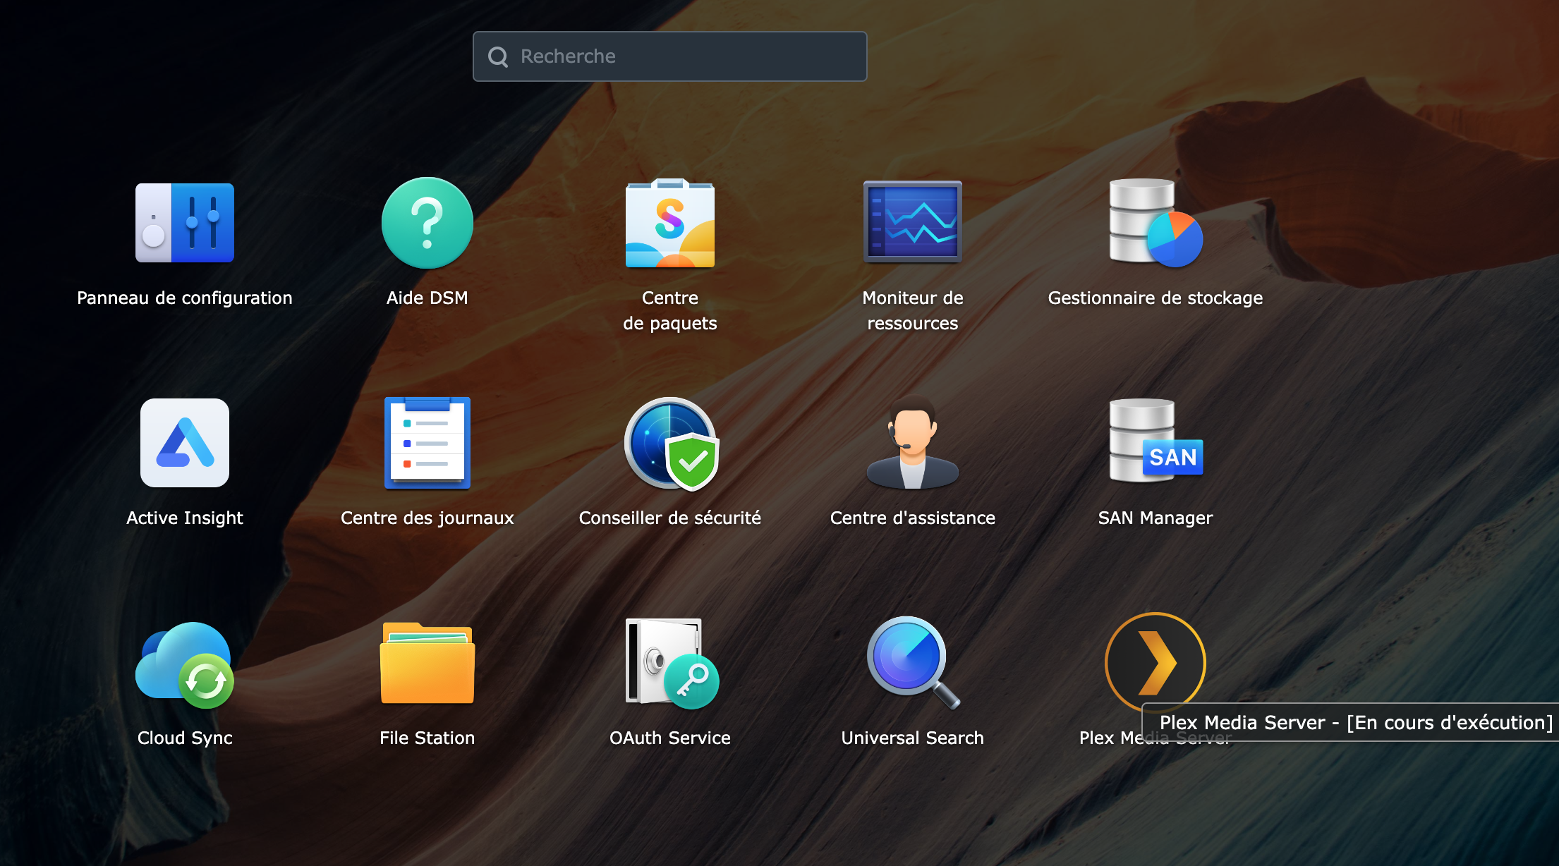The height and width of the screenshot is (866, 1559).
Task: Open Centre des journaux
Action: [427, 443]
